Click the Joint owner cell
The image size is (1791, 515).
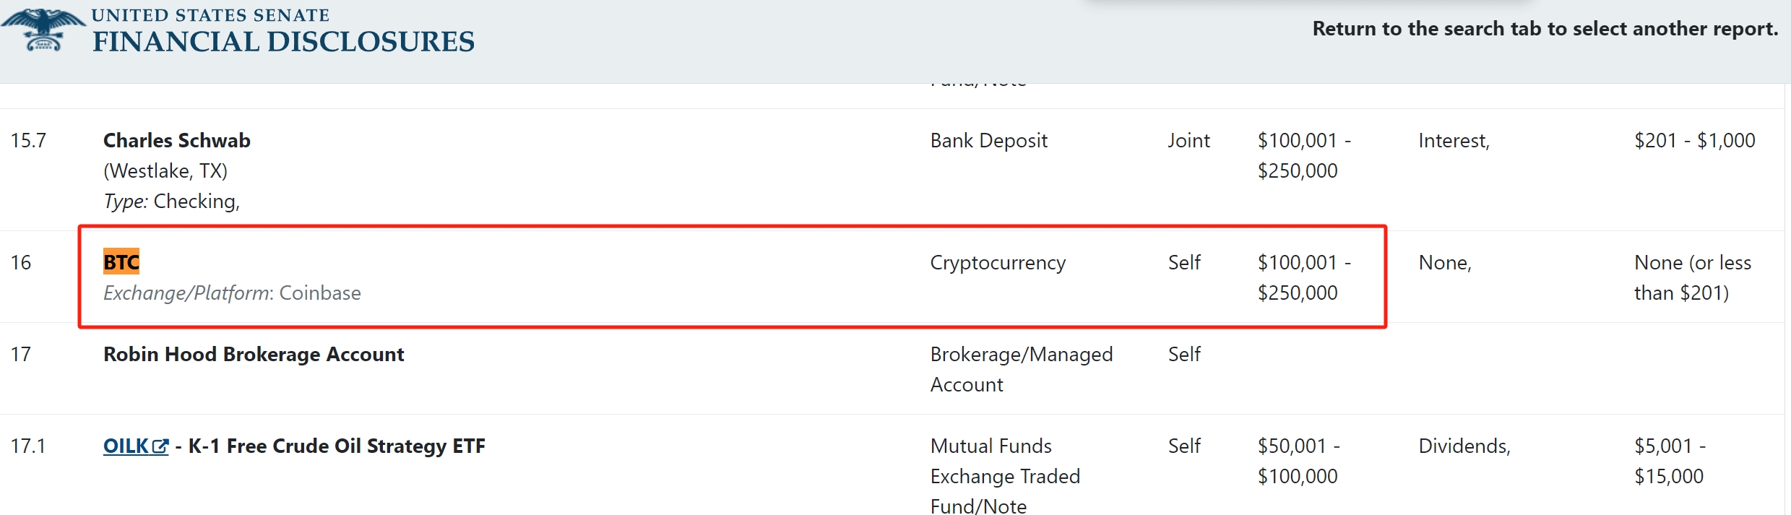pos(1188,140)
